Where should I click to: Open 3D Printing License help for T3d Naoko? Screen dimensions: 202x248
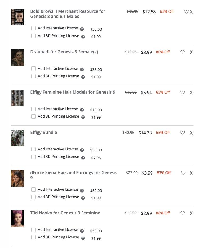click(x=83, y=238)
